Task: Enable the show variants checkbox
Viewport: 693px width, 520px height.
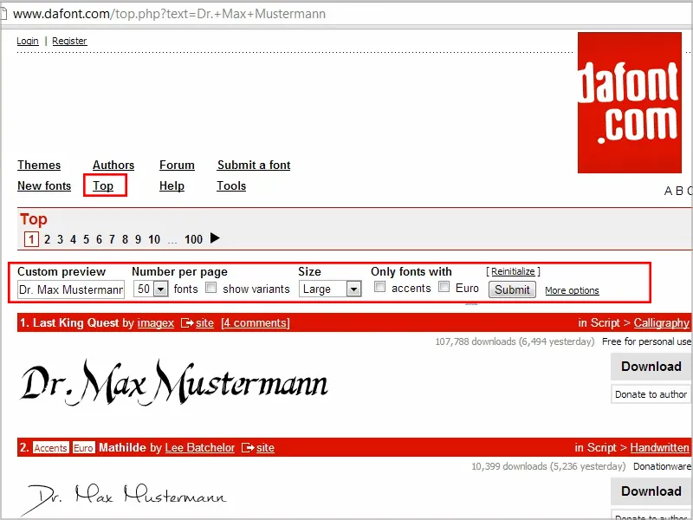Action: (x=211, y=288)
